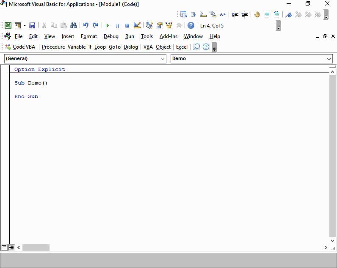Open the Loop menu
Image resolution: width=337 pixels, height=268 pixels.
(x=100, y=47)
